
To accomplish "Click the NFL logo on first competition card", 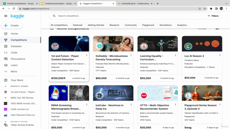I will click(x=55, y=46).
